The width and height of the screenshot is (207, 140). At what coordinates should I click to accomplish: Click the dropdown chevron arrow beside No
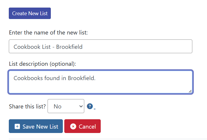coord(81,106)
